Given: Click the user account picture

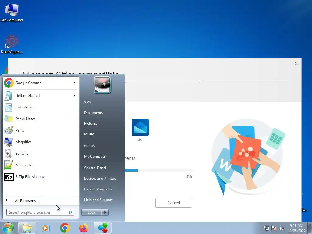Looking at the screenshot, I should 102,85.
